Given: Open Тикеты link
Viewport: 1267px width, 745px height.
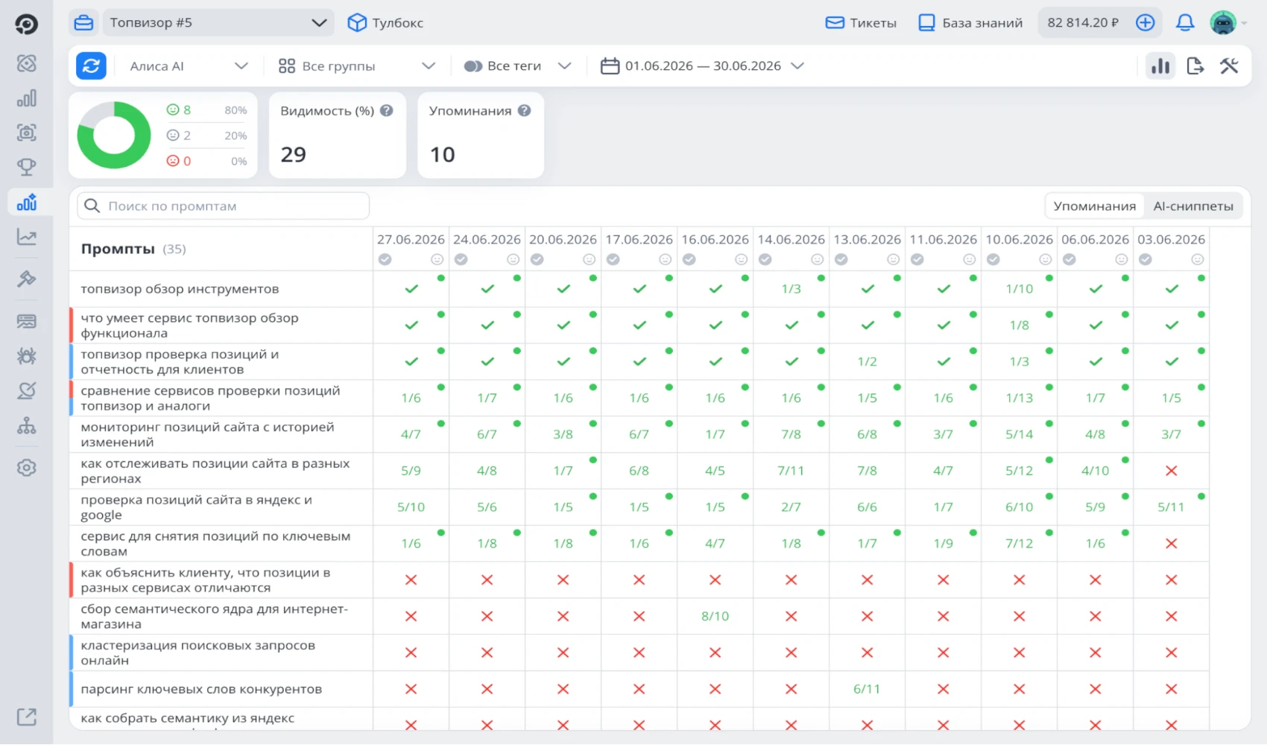Looking at the screenshot, I should (861, 23).
